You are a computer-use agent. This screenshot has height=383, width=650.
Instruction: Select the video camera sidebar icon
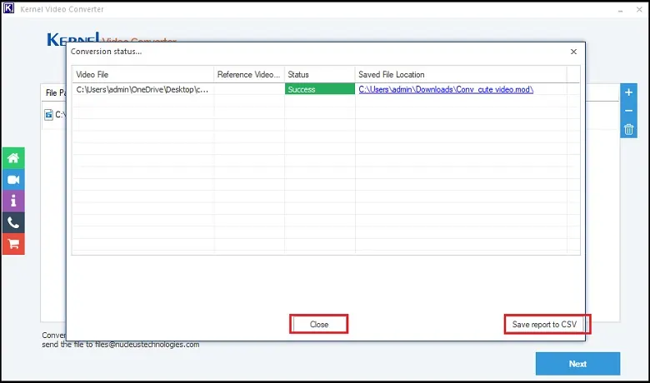[x=13, y=179]
